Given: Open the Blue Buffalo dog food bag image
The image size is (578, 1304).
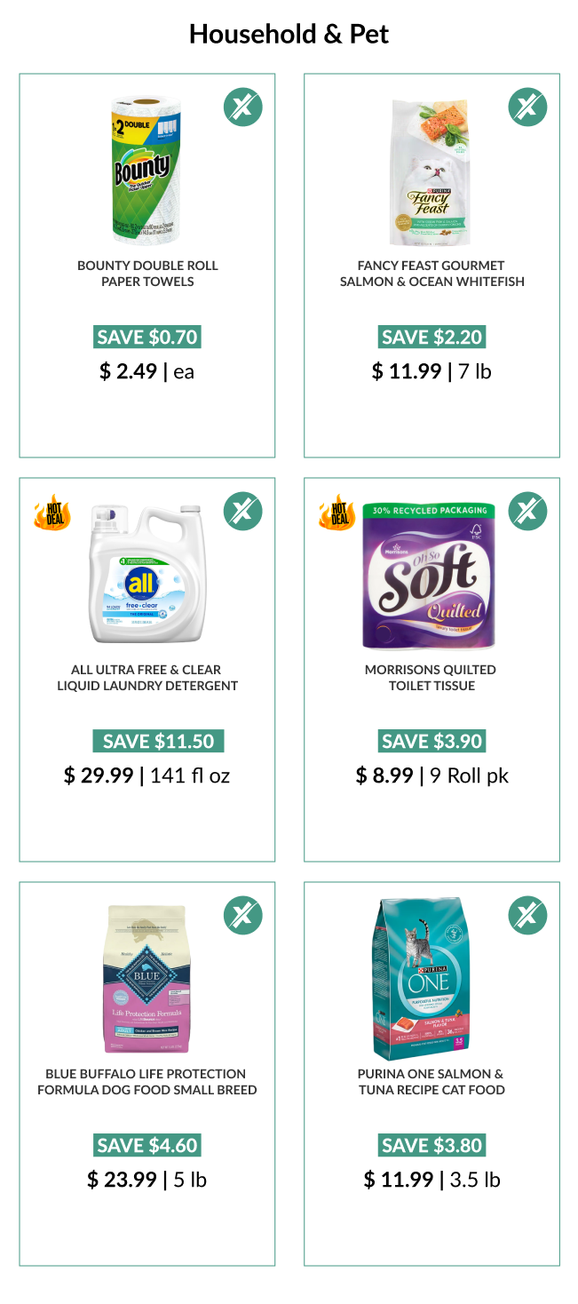Looking at the screenshot, I should pos(147,979).
